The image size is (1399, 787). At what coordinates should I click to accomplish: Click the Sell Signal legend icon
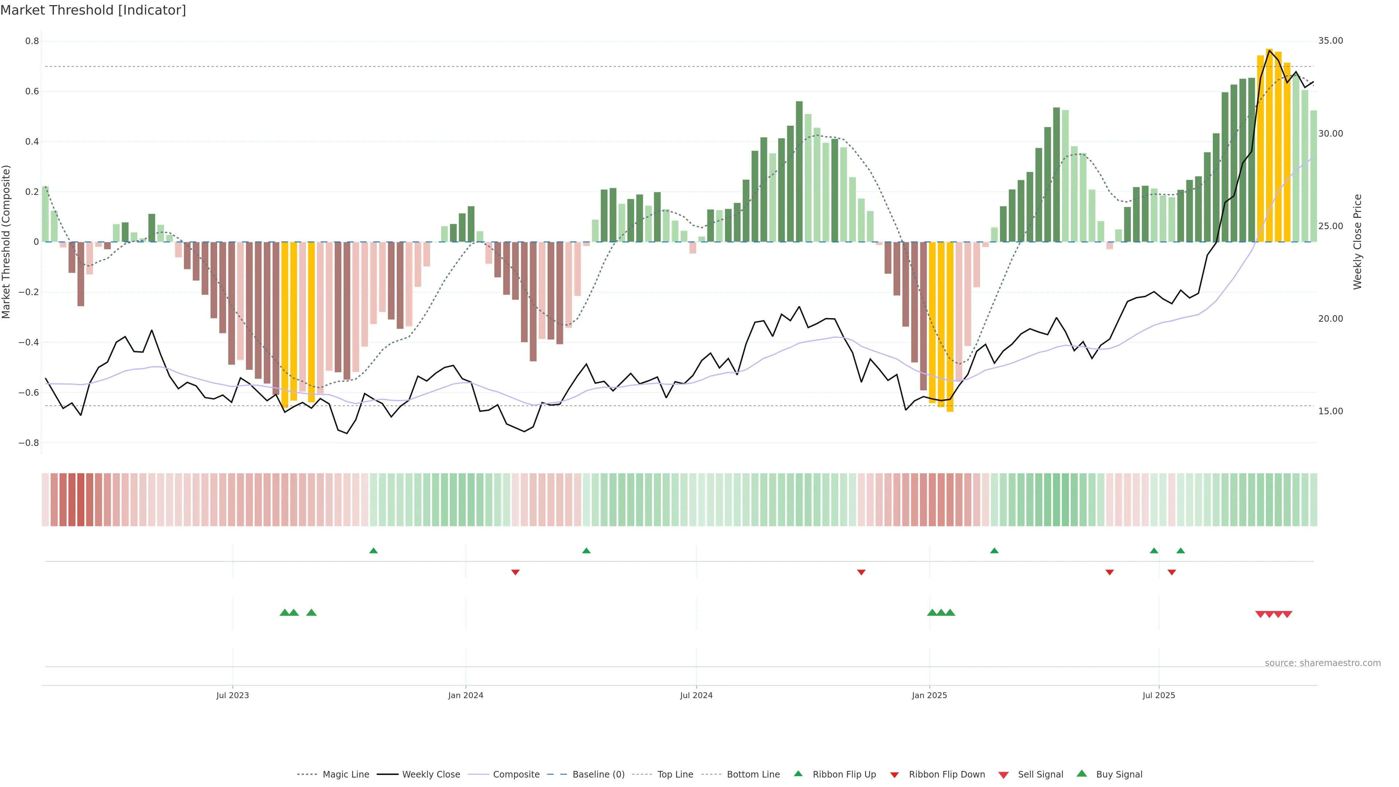[1003, 775]
